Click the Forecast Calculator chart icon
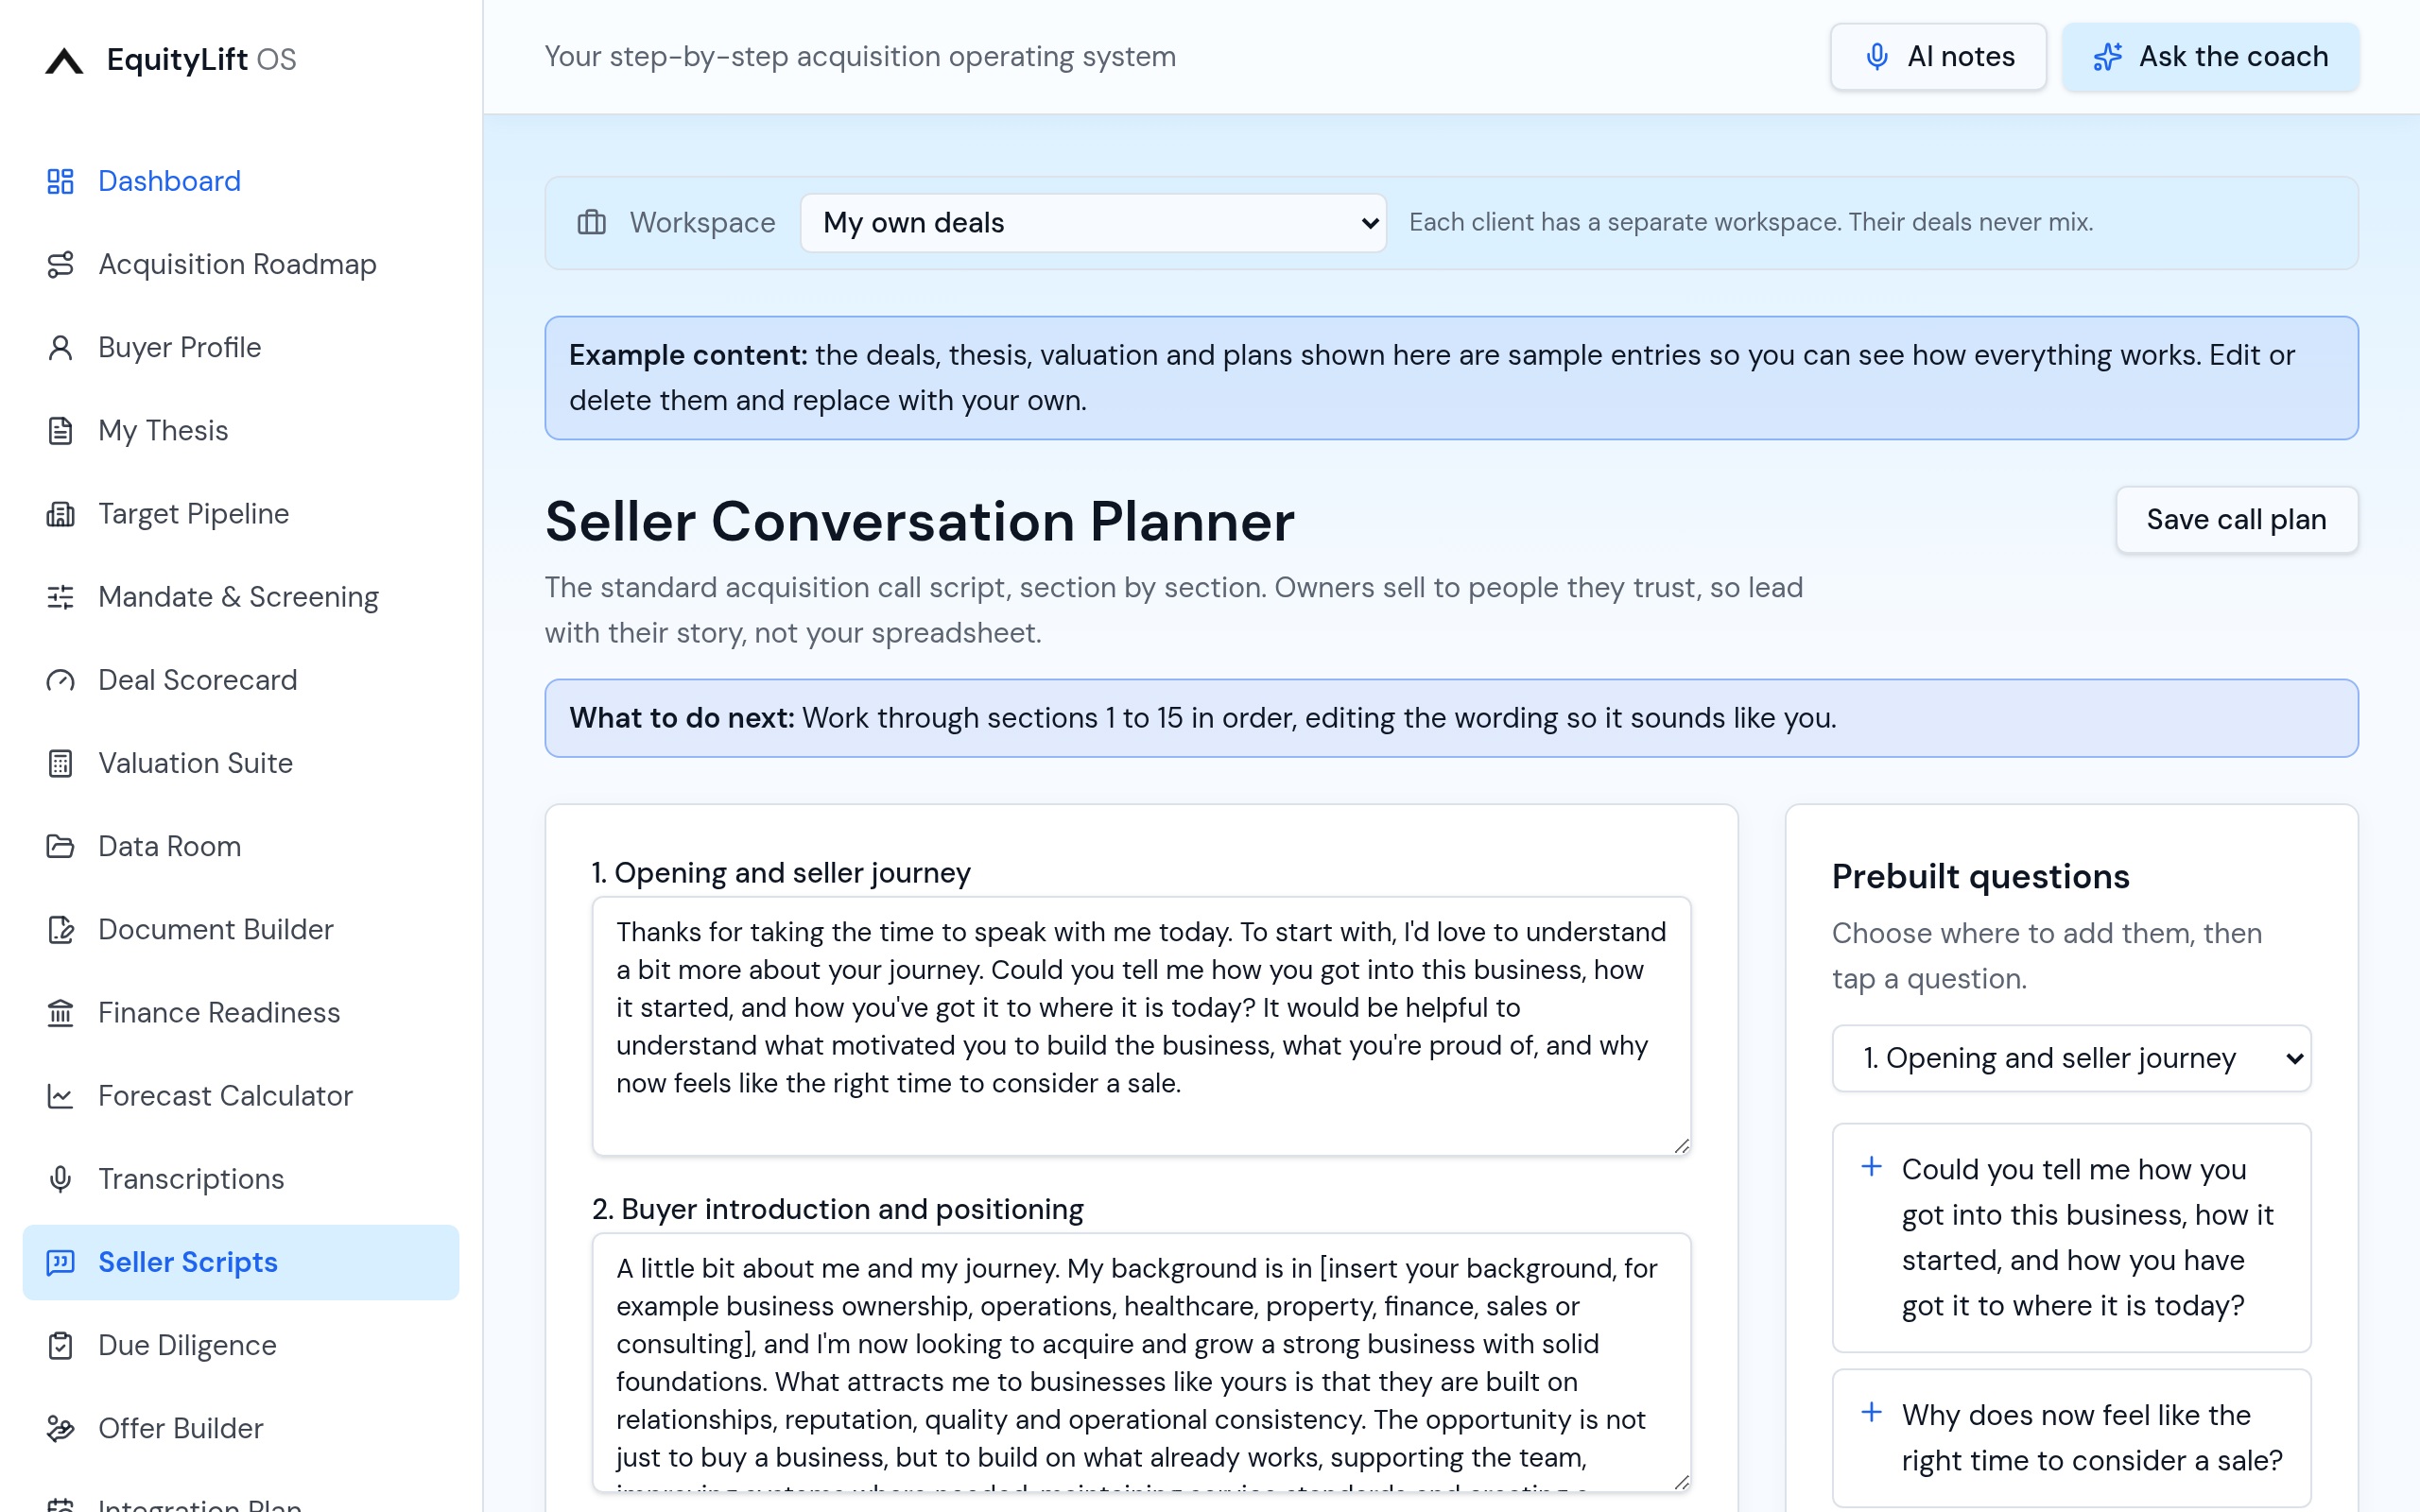 pyautogui.click(x=60, y=1096)
